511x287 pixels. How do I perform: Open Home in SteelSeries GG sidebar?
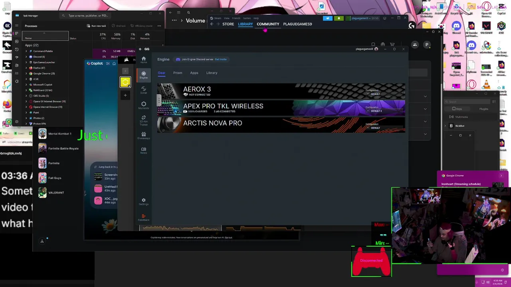[143, 60]
